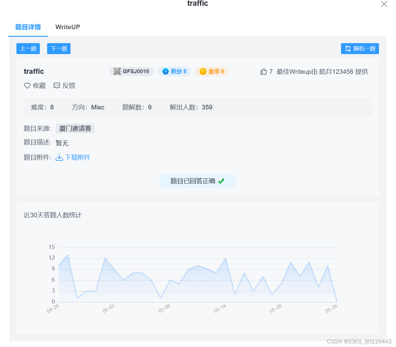Toggle the 收藏 favorite heart
396x347 pixels.
point(27,86)
